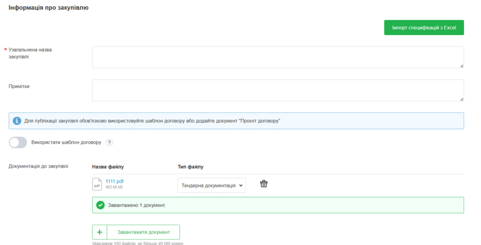
Task: Open the question mark help tooltip
Action: click(x=109, y=142)
